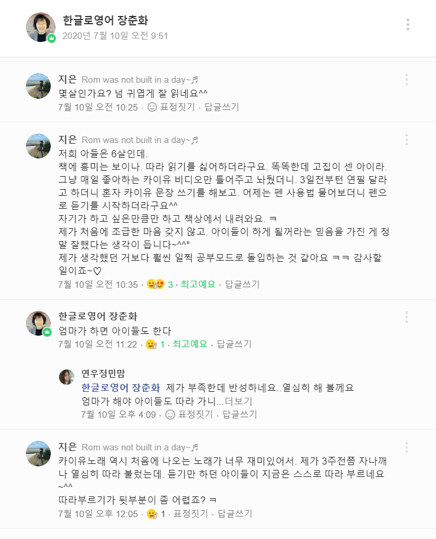The image size is (436, 539).
Task: Open the mentioned 한글로영어 장춘화 profile link
Action: (120, 388)
